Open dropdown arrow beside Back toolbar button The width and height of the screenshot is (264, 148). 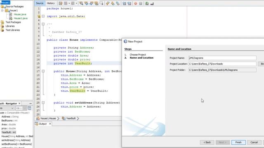tap(69, 3)
